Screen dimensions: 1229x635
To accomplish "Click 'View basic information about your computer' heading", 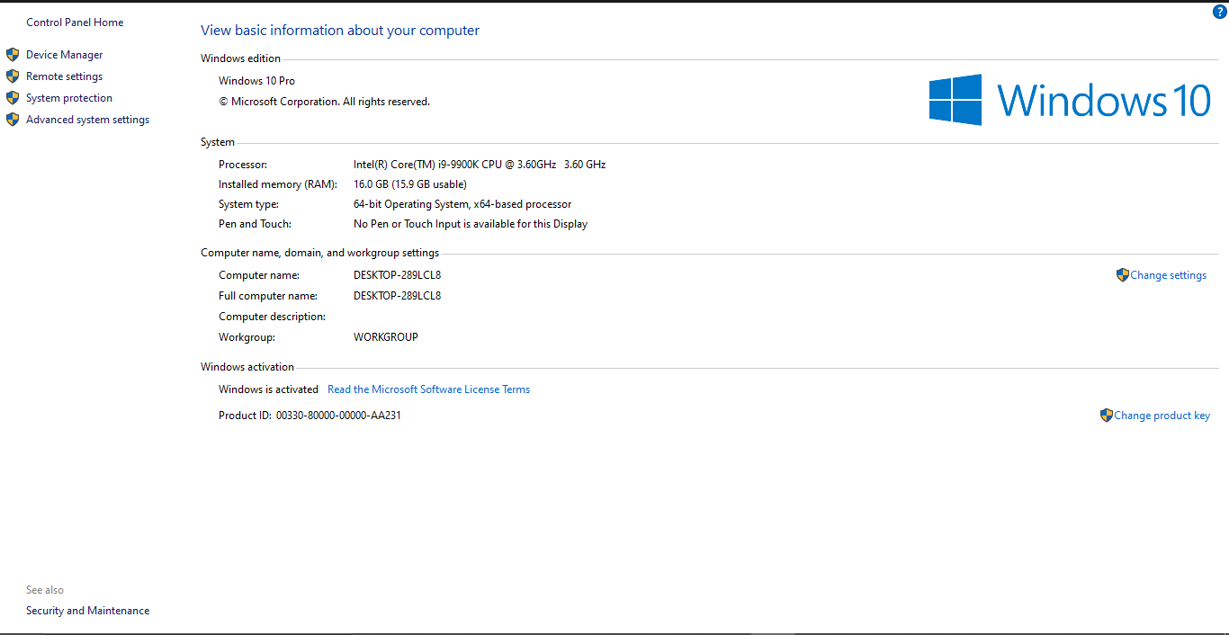I will tap(340, 31).
